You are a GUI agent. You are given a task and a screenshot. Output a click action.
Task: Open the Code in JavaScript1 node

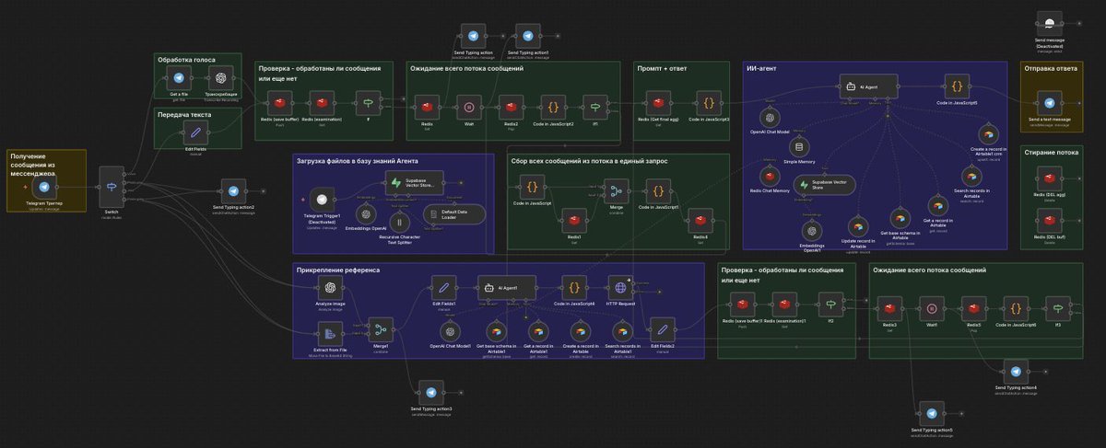(x=658, y=192)
